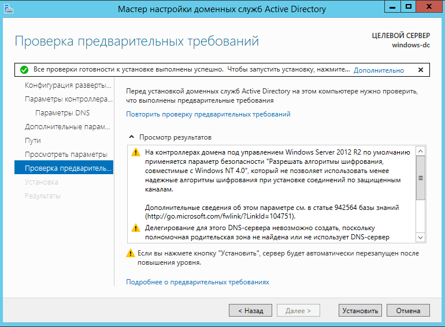Image resolution: width=445 pixels, height=327 pixels.
Task: Cancel the wizard with Отмена button
Action: 408,311
